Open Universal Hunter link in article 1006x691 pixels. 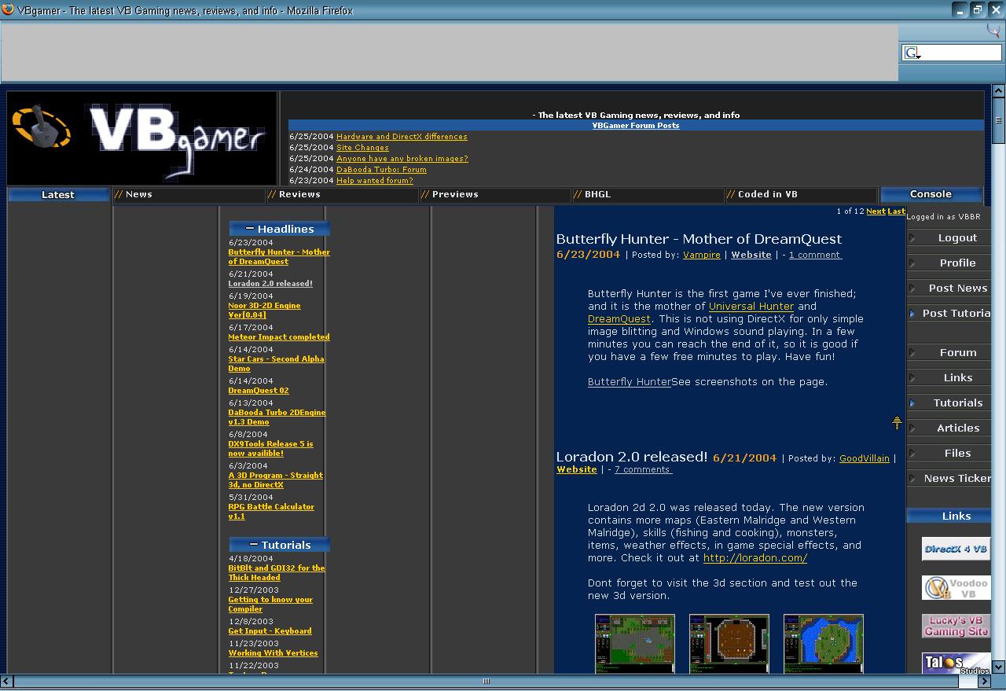coord(751,307)
